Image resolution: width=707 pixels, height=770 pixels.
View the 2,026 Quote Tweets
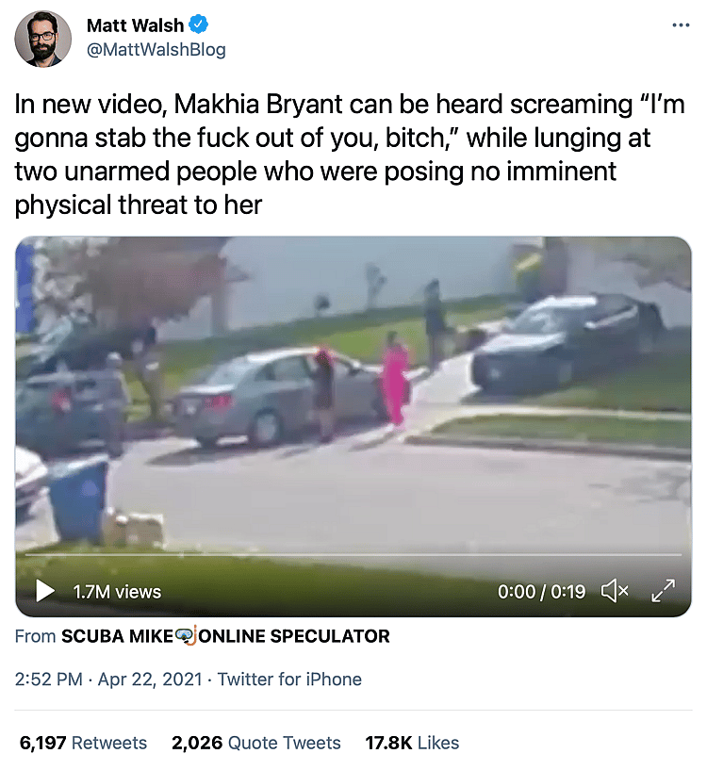tap(256, 743)
